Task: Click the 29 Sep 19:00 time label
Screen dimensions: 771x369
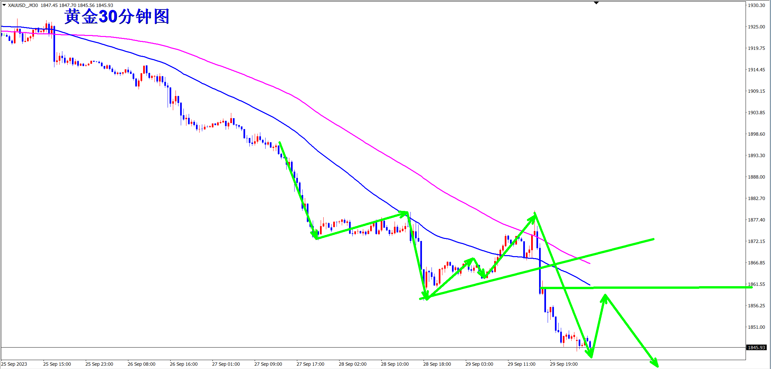Action: [563, 364]
